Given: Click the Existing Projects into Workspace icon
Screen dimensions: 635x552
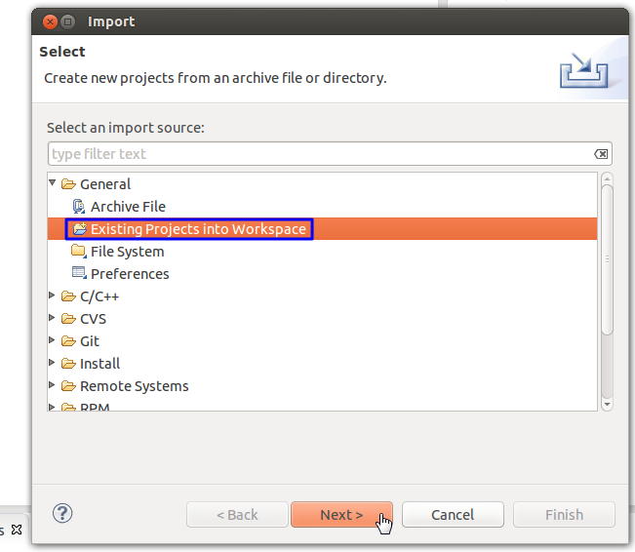Looking at the screenshot, I should tap(79, 229).
